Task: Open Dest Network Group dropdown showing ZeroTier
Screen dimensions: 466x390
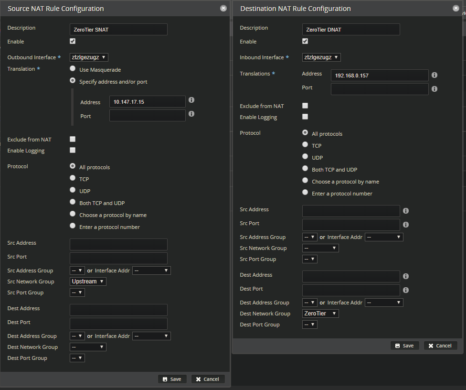Action: pos(320,314)
